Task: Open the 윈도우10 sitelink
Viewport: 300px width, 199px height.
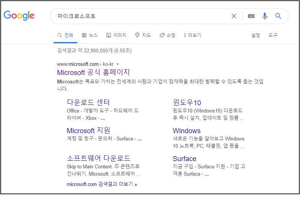Action: point(187,103)
